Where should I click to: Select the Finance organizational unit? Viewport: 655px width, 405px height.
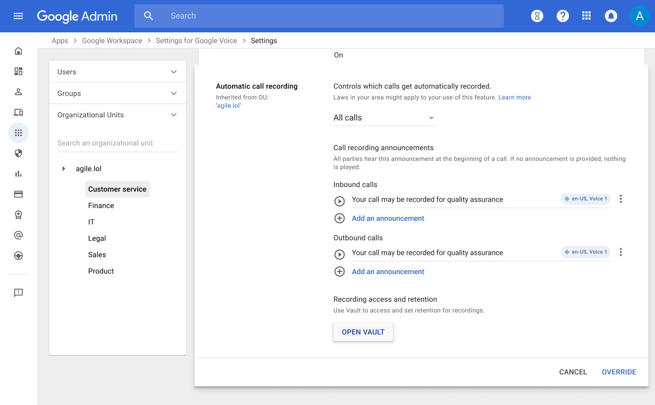[x=101, y=205]
